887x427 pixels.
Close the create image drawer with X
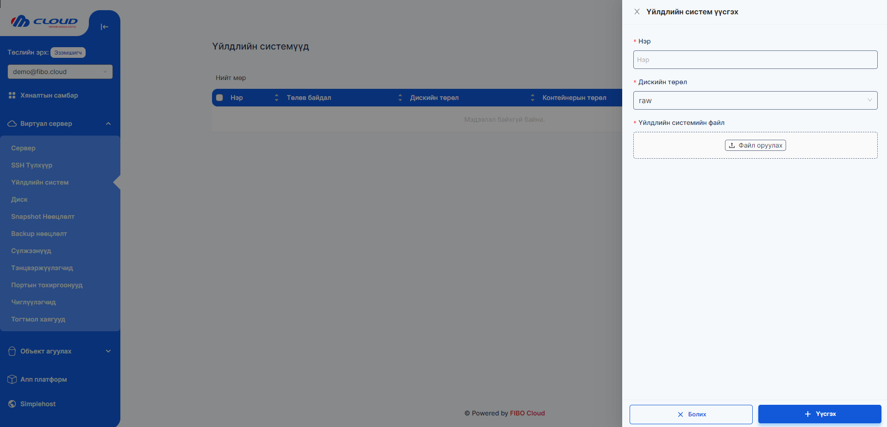[x=637, y=12]
